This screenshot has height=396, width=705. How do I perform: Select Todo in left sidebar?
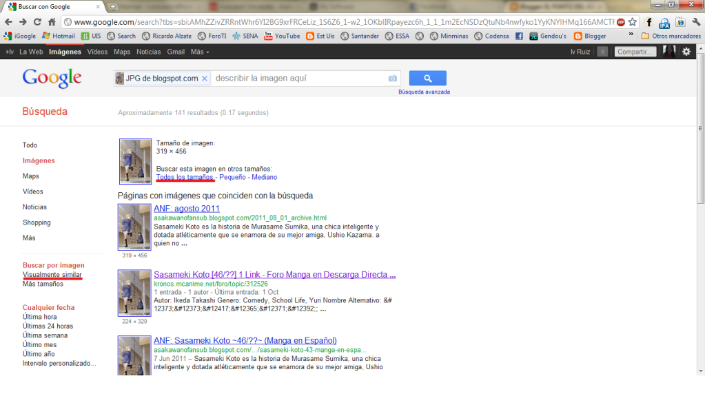click(30, 145)
